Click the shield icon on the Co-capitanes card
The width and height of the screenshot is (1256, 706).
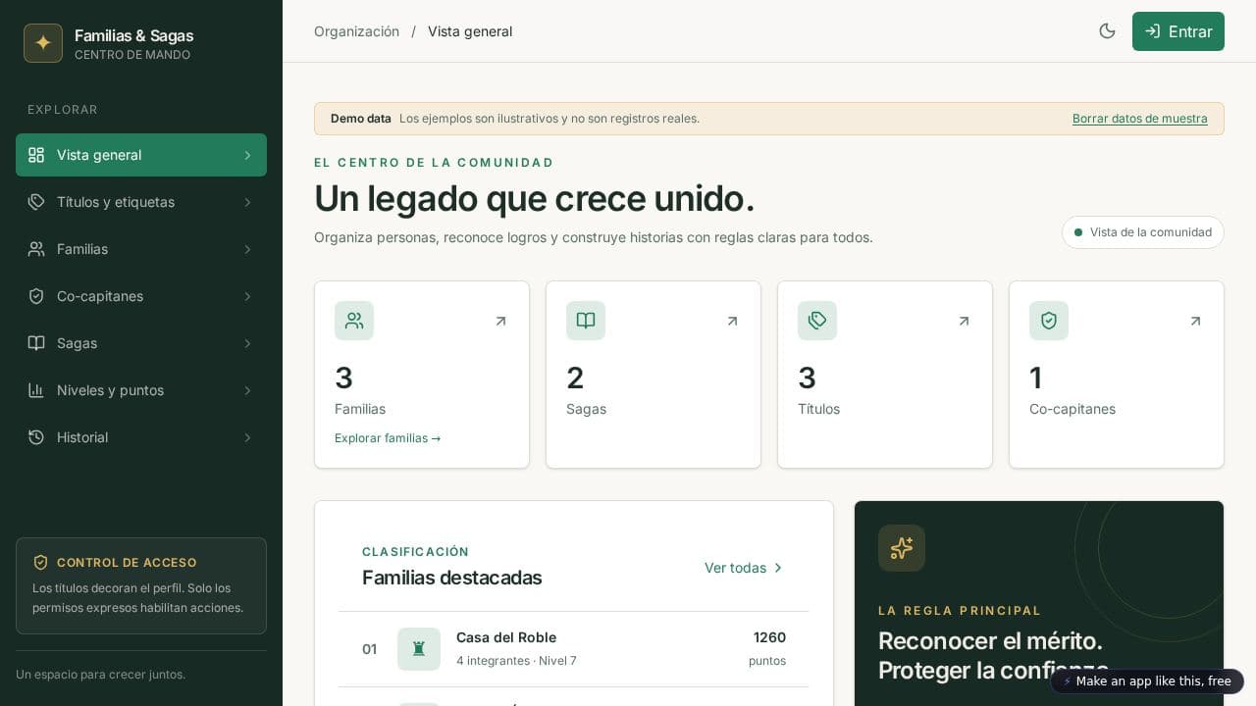[x=1049, y=321]
